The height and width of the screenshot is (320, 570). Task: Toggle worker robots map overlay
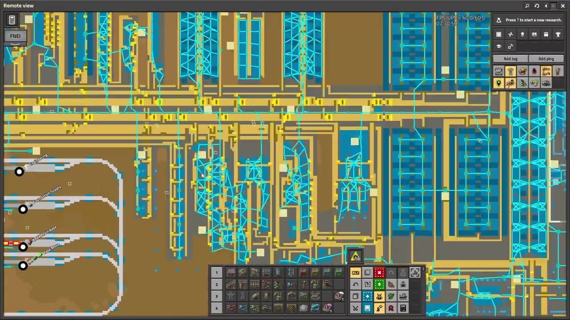pyautogui.click(x=511, y=83)
